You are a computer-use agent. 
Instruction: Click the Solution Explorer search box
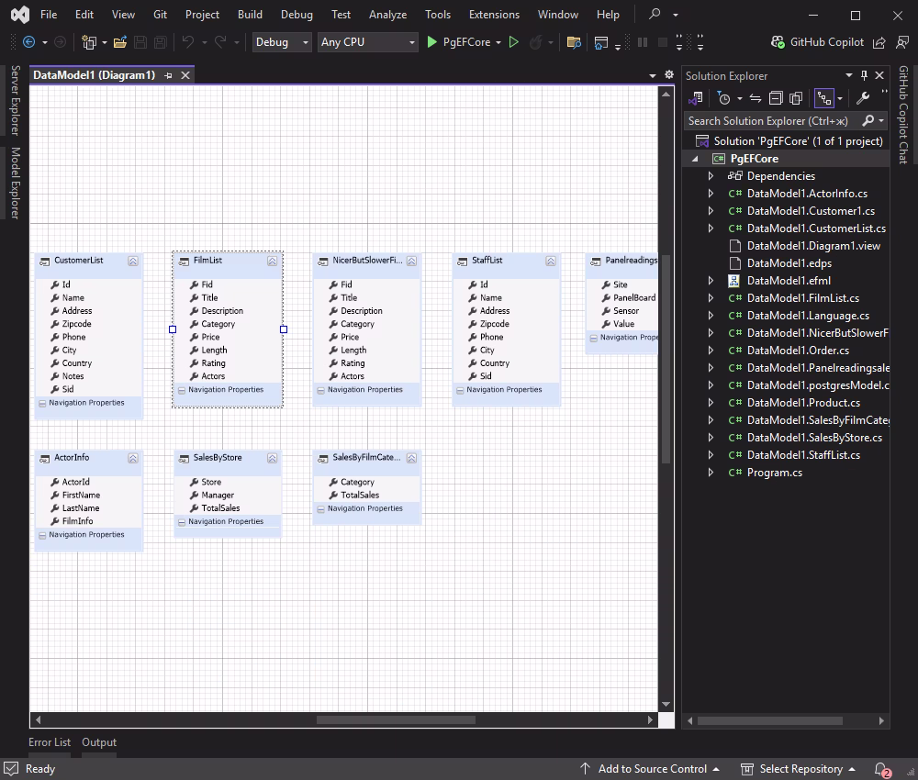point(776,120)
